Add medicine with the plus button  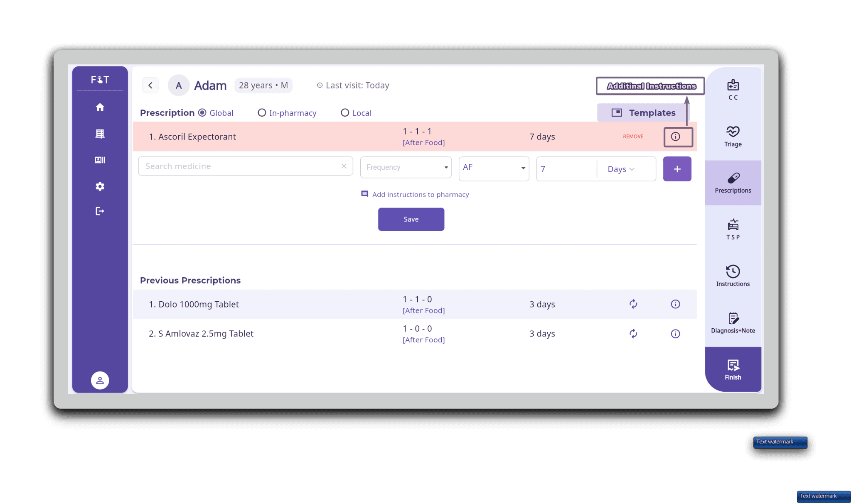[x=677, y=169]
